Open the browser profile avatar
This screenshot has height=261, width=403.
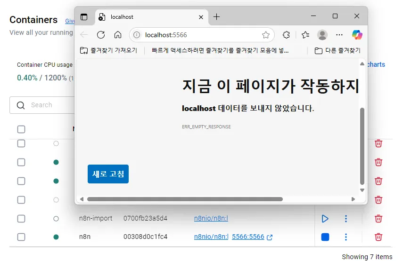click(x=322, y=35)
